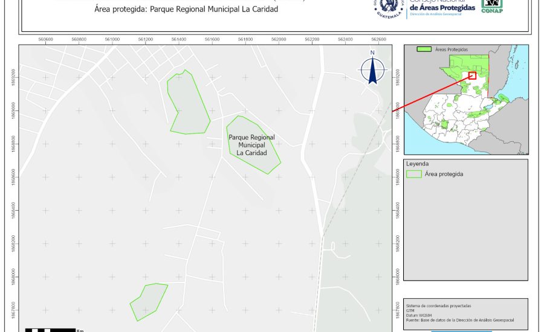Viewport: 544px width, 332px height.
Task: Click the 'Área protegida' green legend swatch
Action: [x=414, y=174]
